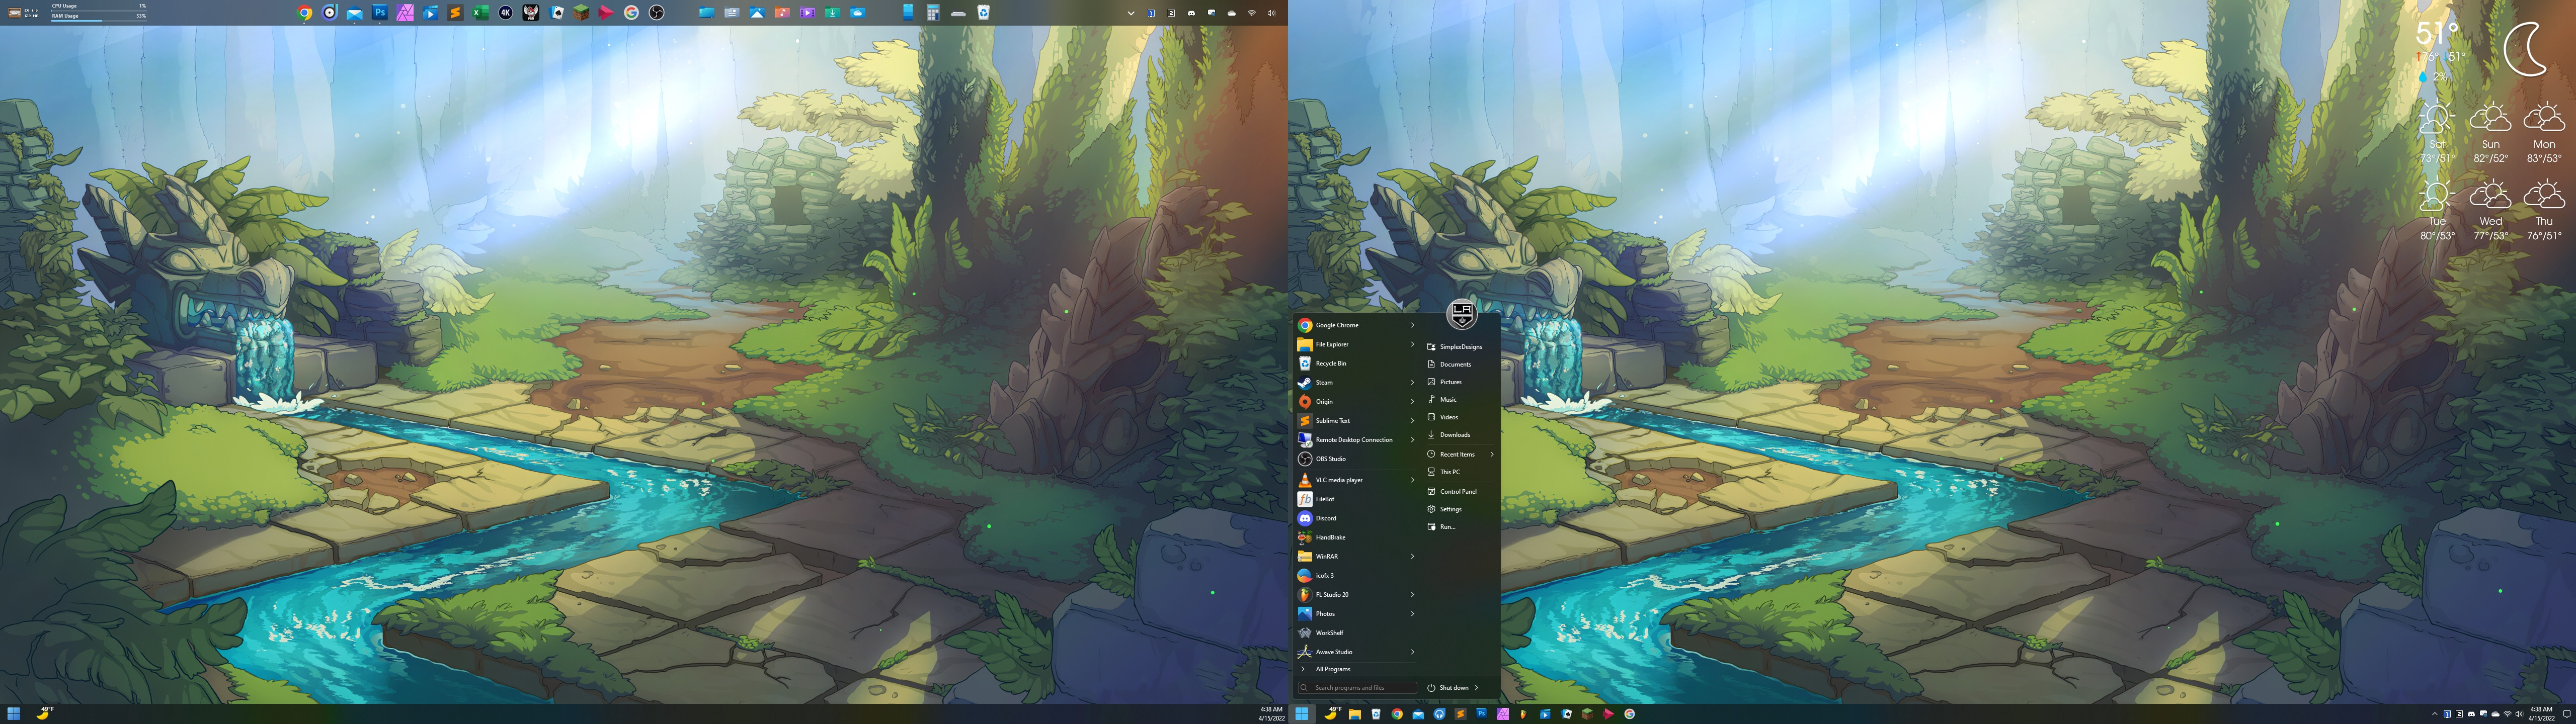Screen dimensions: 2576x724
Task: Open the Calculator icon in top dock
Action: pyautogui.click(x=933, y=13)
